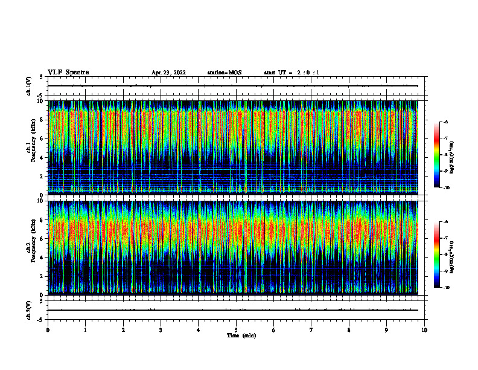Viewport: 478px width, 370px height.
Task: Select the ch.1 color bar log(PSD) label
Action: click(452, 157)
